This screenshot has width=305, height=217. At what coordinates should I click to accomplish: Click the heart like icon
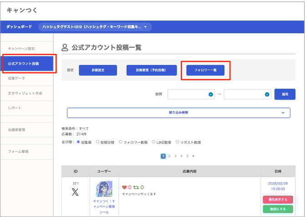124,187
